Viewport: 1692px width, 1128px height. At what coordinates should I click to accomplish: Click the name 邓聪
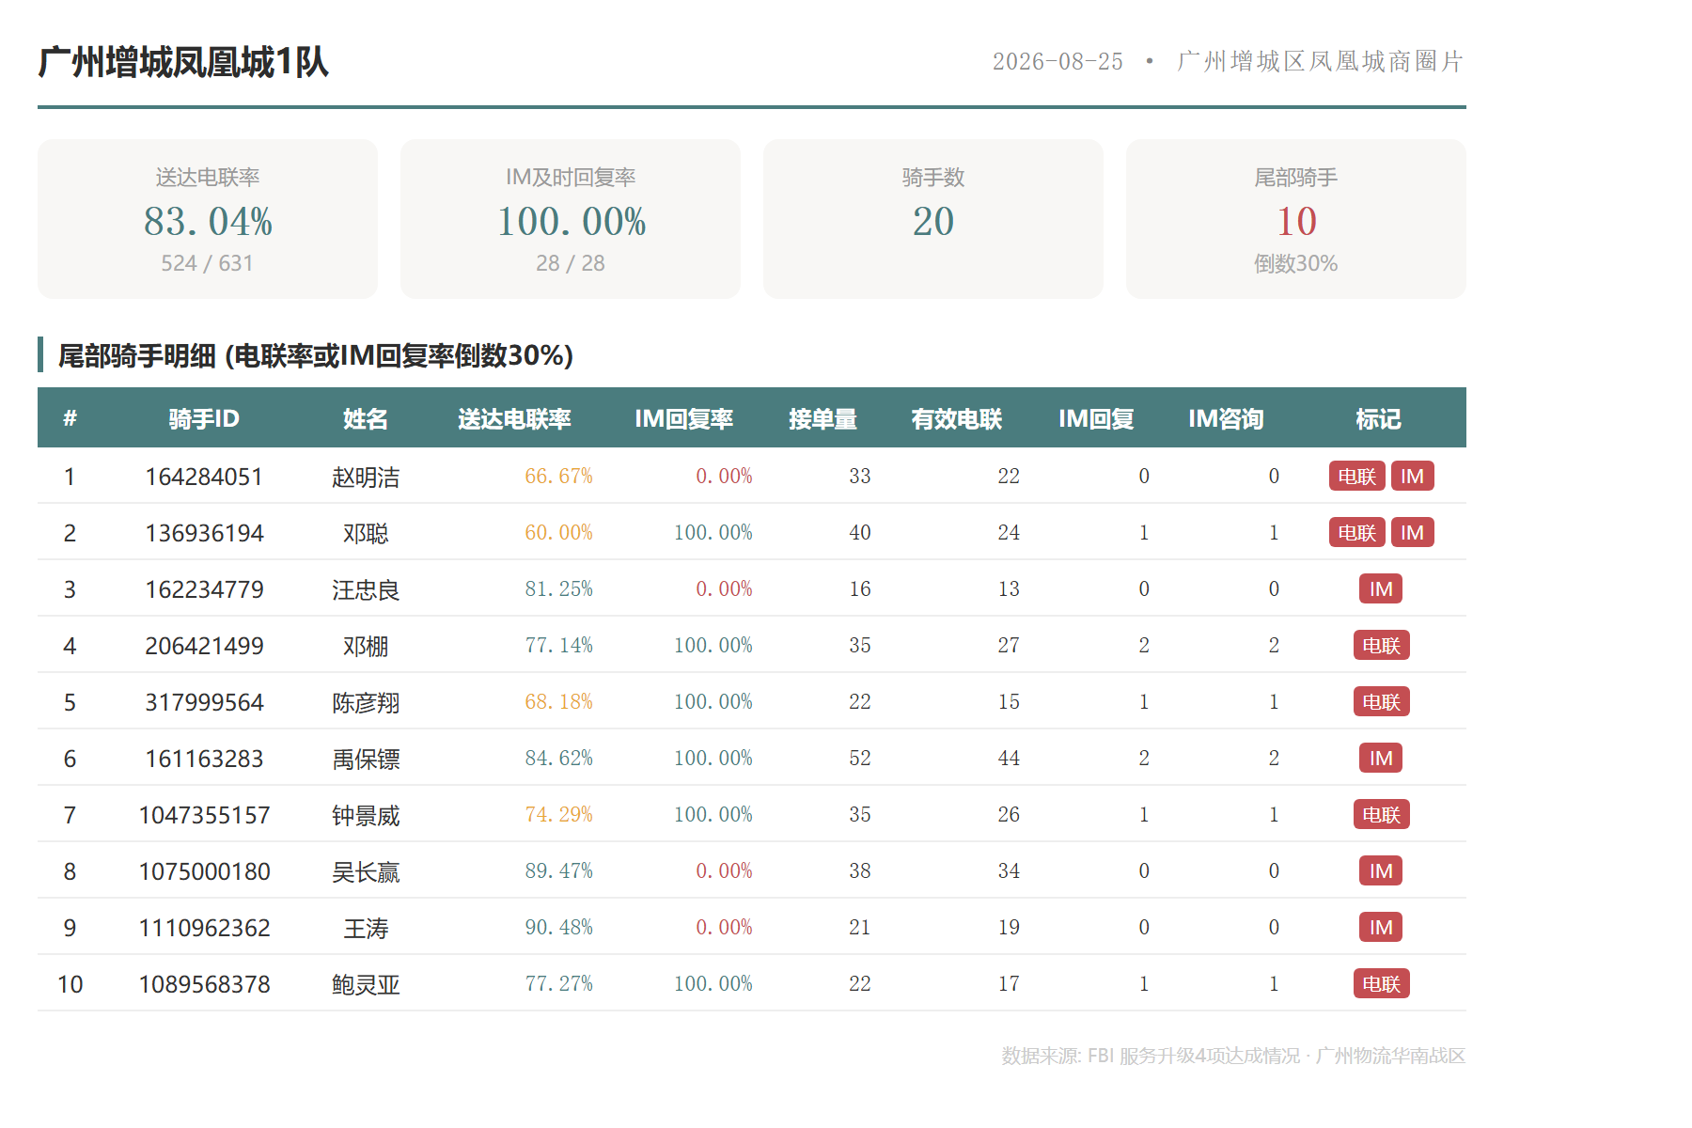click(x=366, y=533)
